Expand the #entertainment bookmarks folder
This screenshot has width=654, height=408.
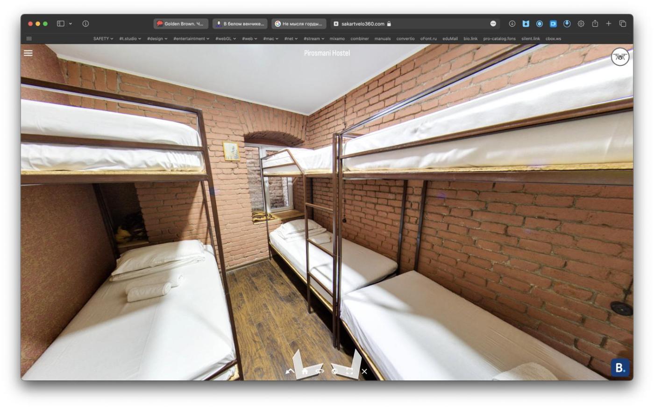pyautogui.click(x=191, y=39)
